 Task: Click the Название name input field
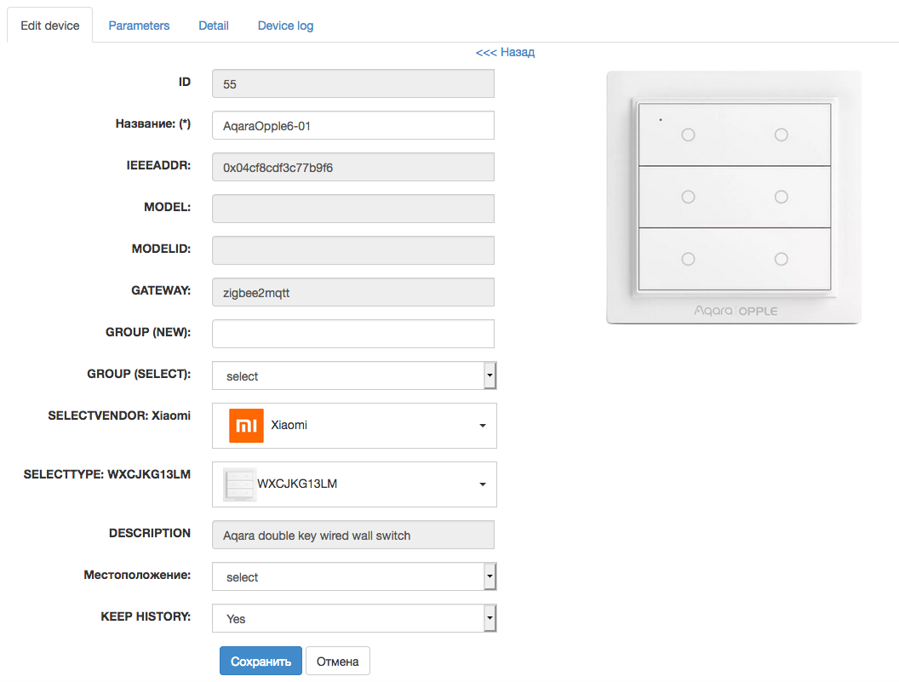coord(352,125)
